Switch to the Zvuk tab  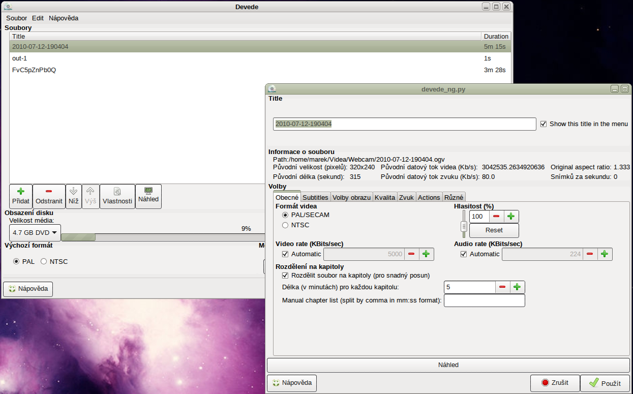406,197
